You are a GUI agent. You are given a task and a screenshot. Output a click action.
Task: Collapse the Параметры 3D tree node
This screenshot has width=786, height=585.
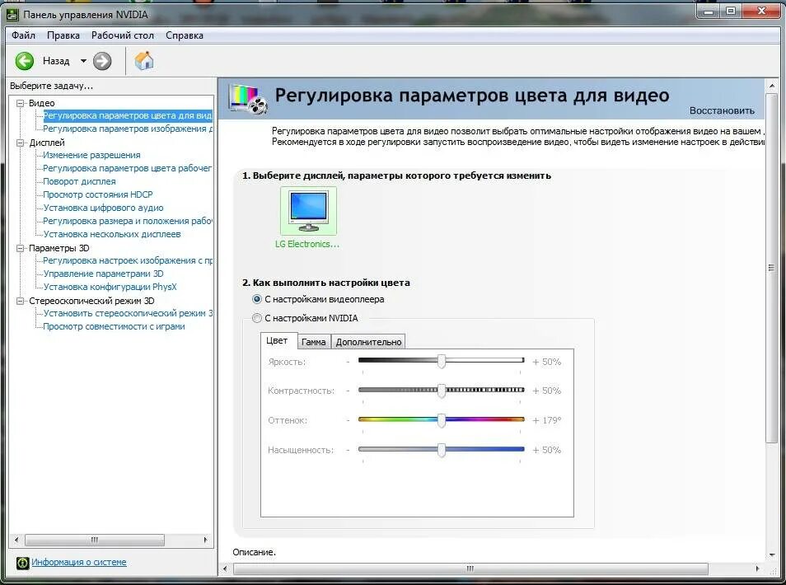pyautogui.click(x=21, y=248)
